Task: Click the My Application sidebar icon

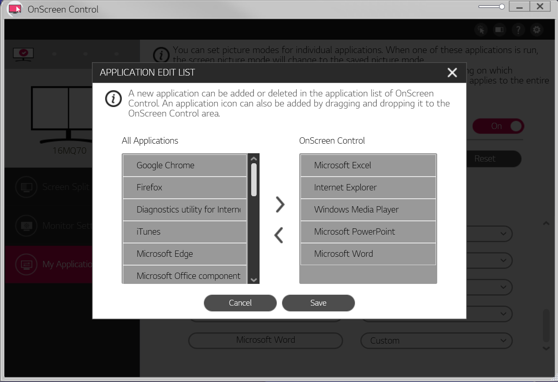Action: tap(26, 264)
